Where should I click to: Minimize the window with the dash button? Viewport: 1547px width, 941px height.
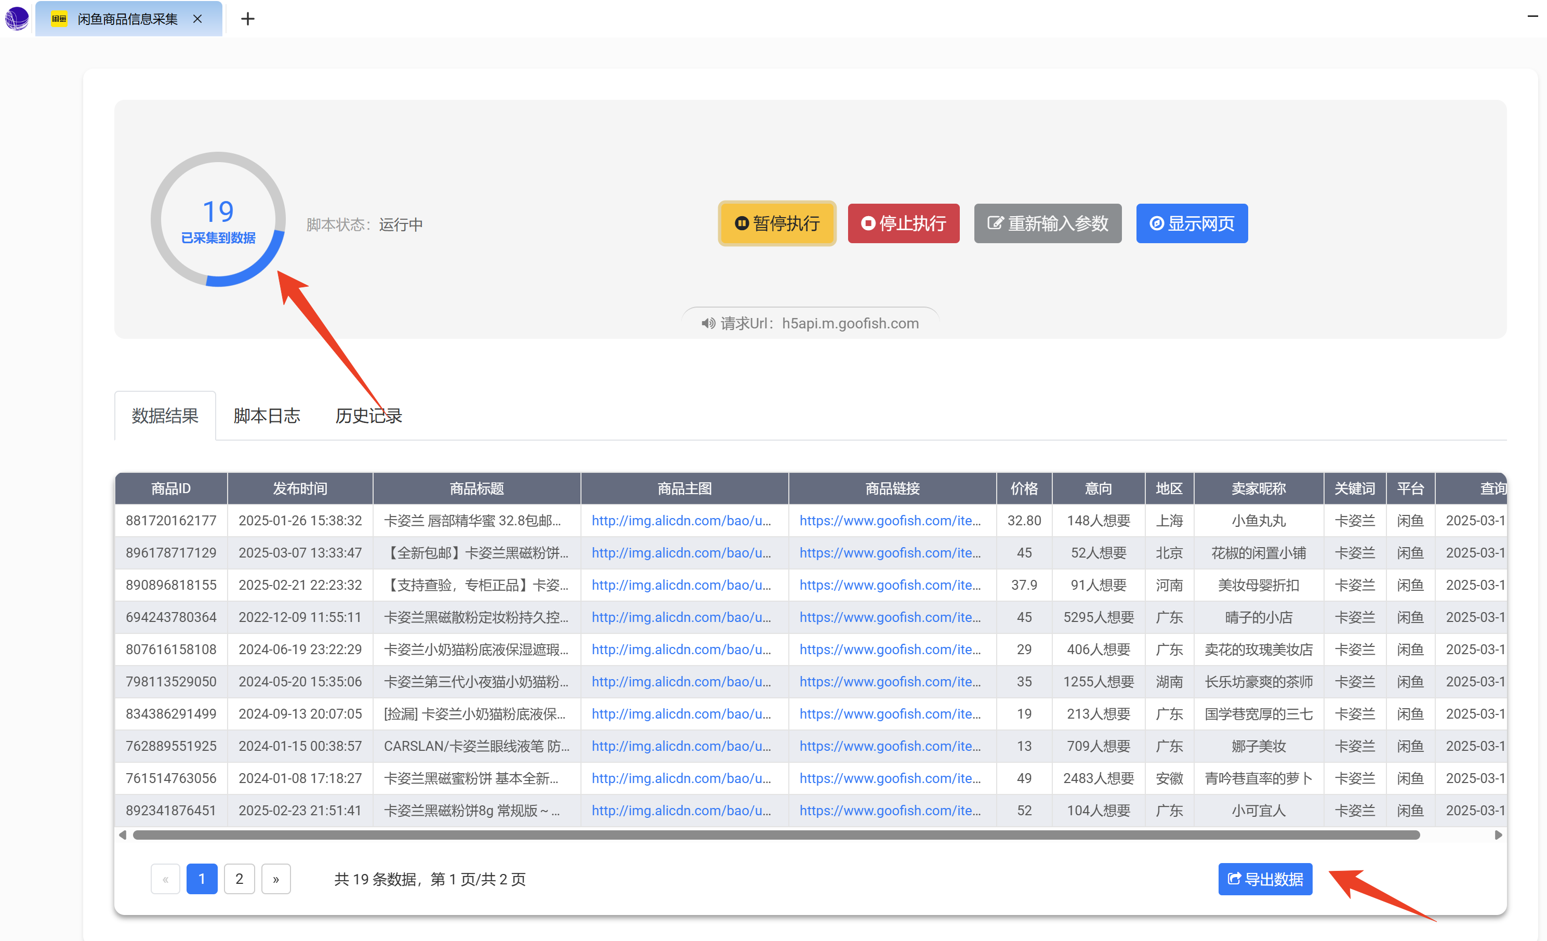click(1532, 16)
